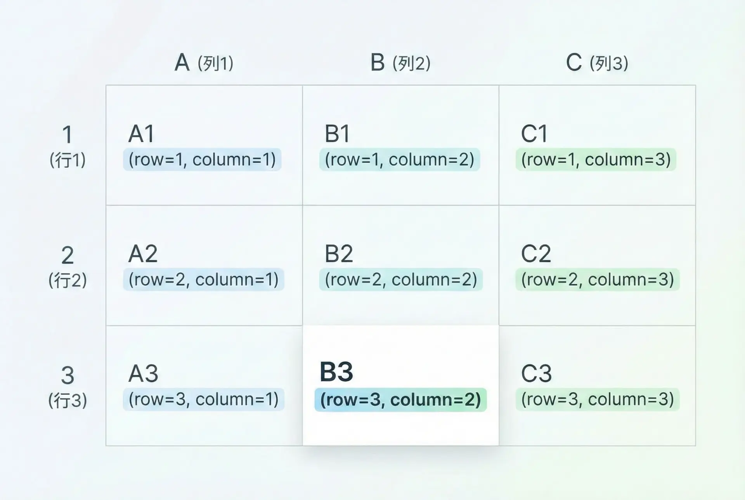
Task: Select the (row=1, column=3) green badge
Action: click(596, 160)
